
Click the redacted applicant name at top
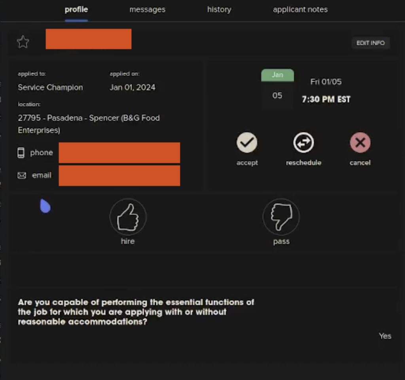click(88, 39)
